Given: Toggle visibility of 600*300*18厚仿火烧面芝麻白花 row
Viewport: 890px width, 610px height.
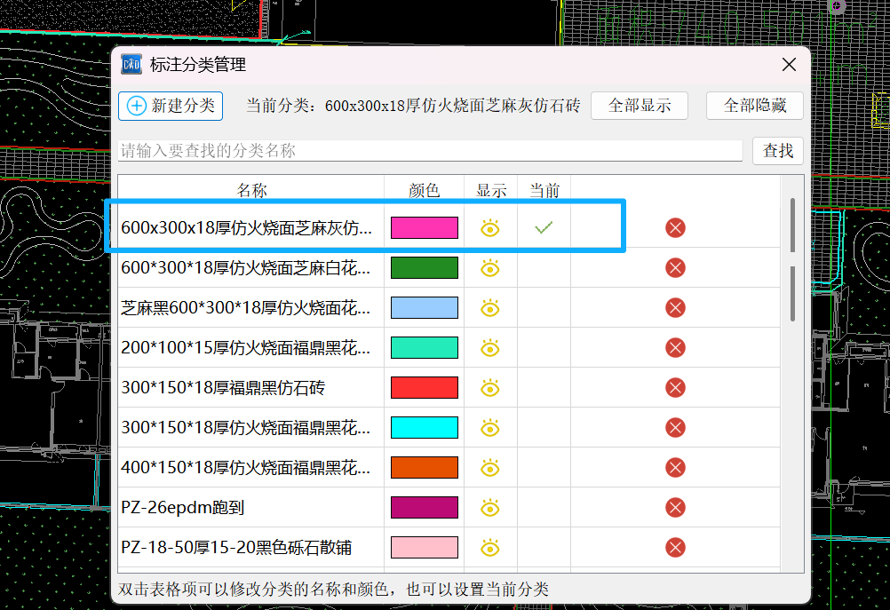Looking at the screenshot, I should [489, 268].
